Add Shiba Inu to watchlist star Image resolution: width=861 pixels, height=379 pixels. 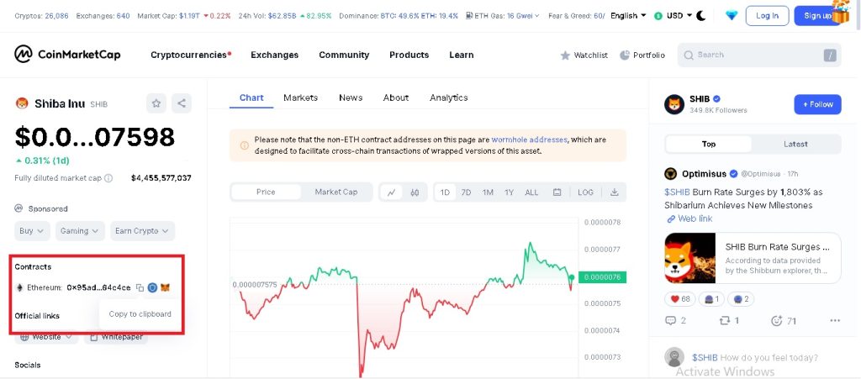[156, 103]
